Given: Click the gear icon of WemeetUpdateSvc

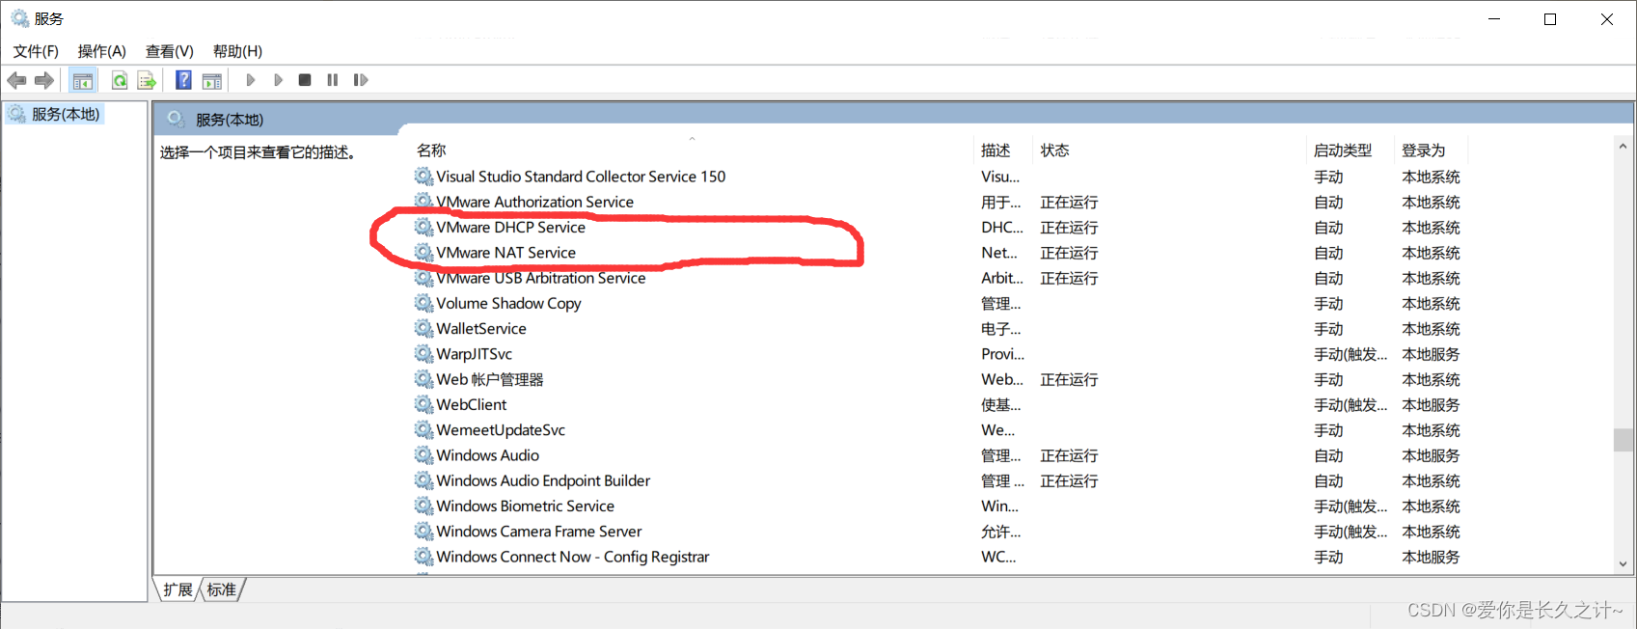Looking at the screenshot, I should click(x=423, y=429).
